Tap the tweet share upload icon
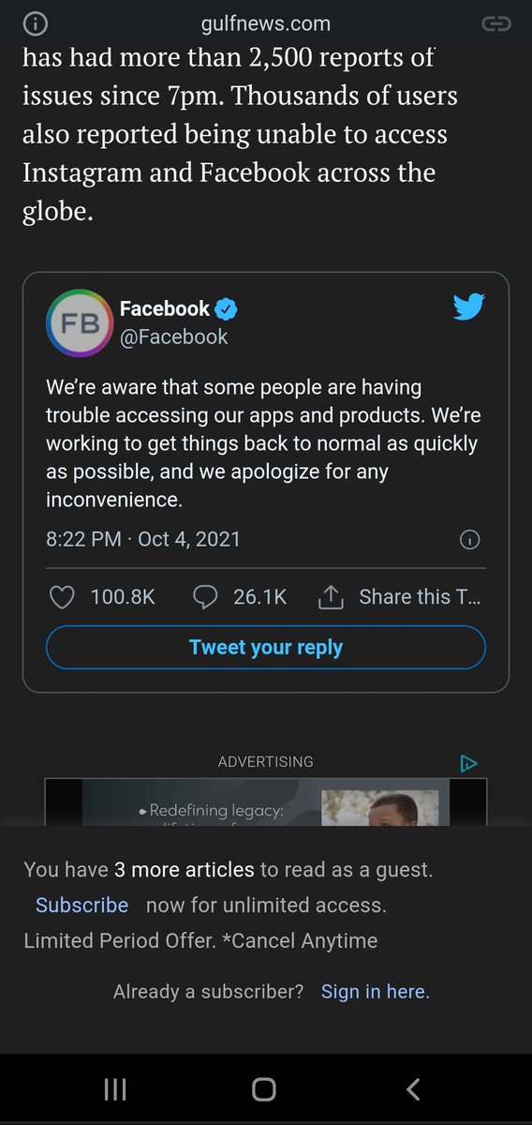This screenshot has height=1125, width=532. 331,597
